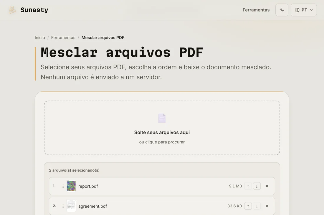Click the report.pdf file name
The width and height of the screenshot is (324, 215).
[x=88, y=186]
